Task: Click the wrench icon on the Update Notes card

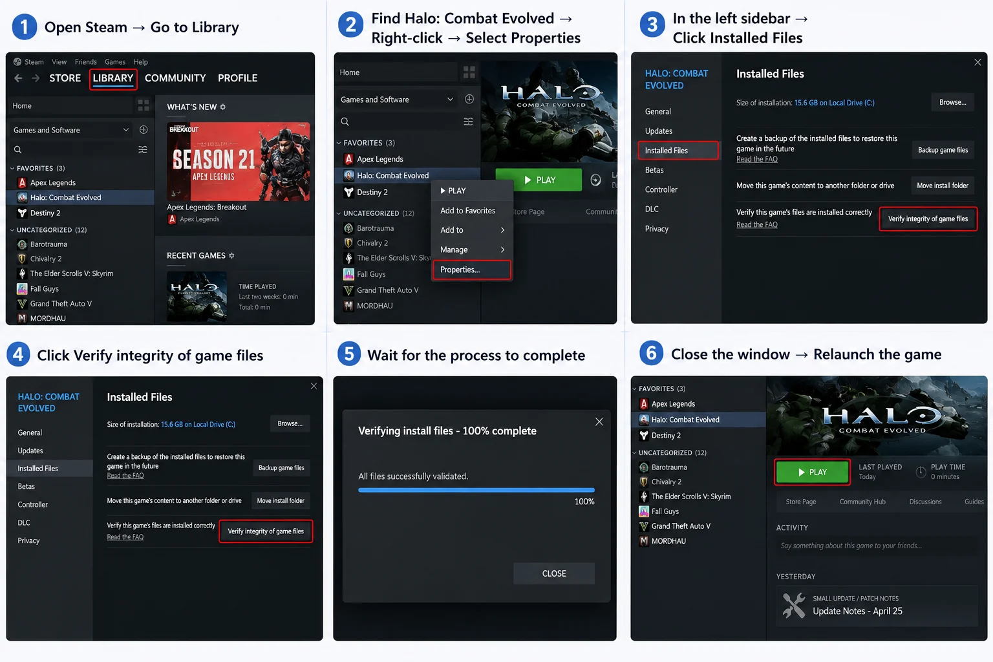Action: [x=794, y=606]
